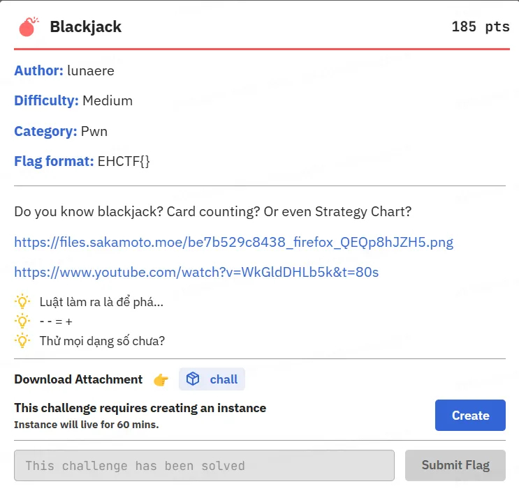The image size is (519, 493).
Task: Click the first hint lightbulb icon
Action: tap(22, 302)
